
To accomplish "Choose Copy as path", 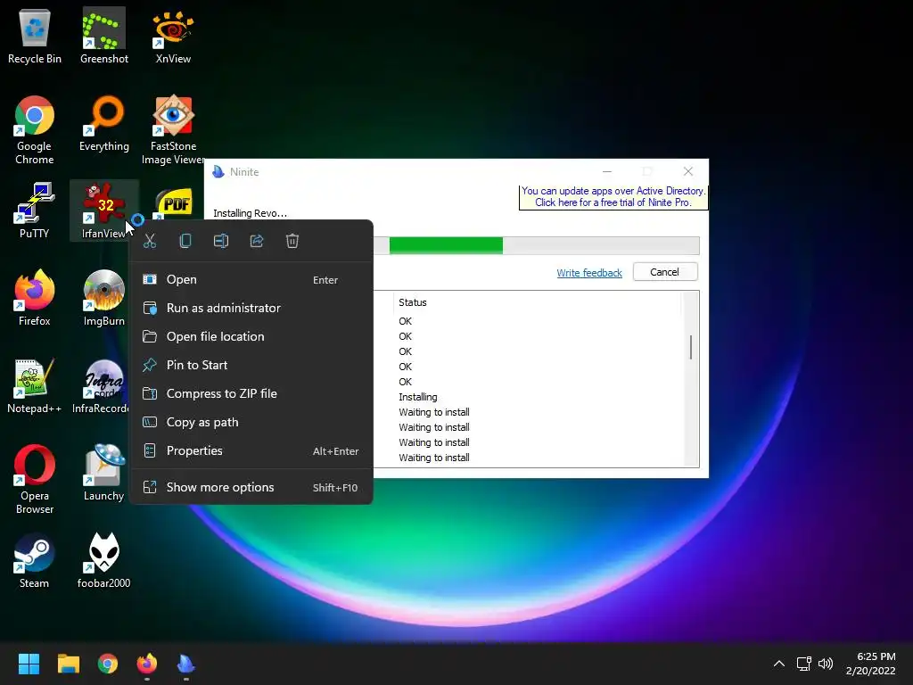I will coord(251,422).
